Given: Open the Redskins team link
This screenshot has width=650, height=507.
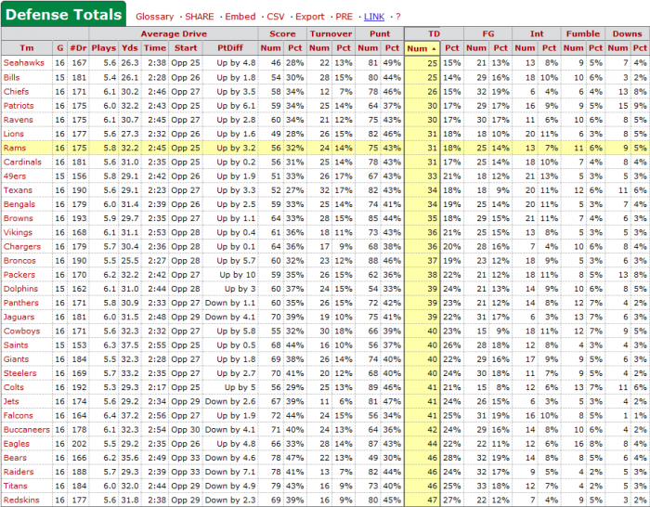Looking at the screenshot, I should 21,500.
